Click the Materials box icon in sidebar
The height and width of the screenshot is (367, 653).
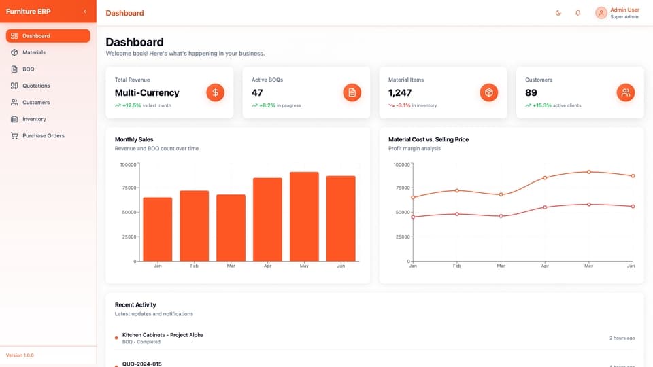(14, 52)
